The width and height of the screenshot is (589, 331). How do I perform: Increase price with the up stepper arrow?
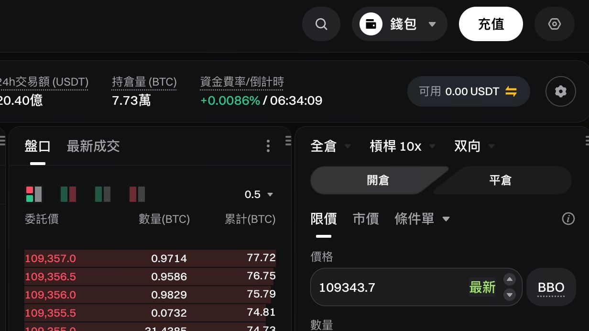(510, 280)
